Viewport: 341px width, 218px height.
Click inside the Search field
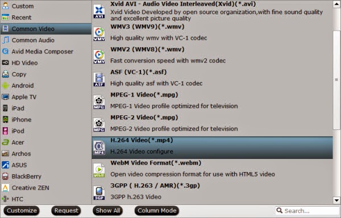[307, 211]
